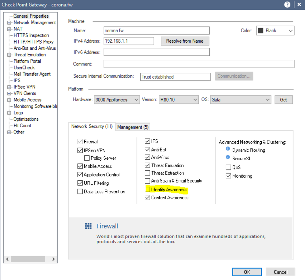Open Hit Count settings page
305x280 pixels.
(x=22, y=126)
